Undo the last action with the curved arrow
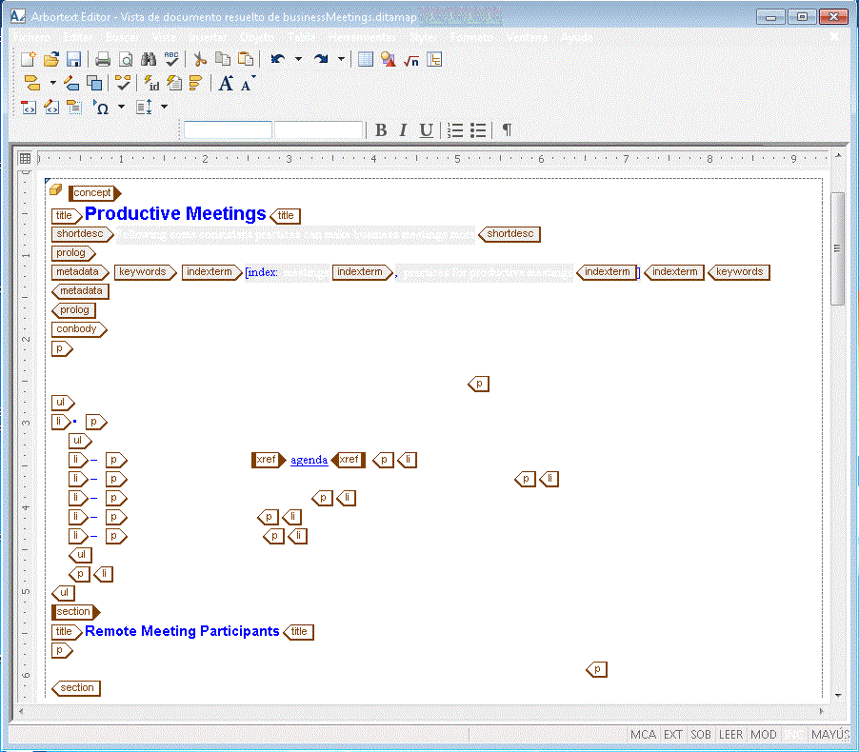859x752 pixels. (x=278, y=59)
